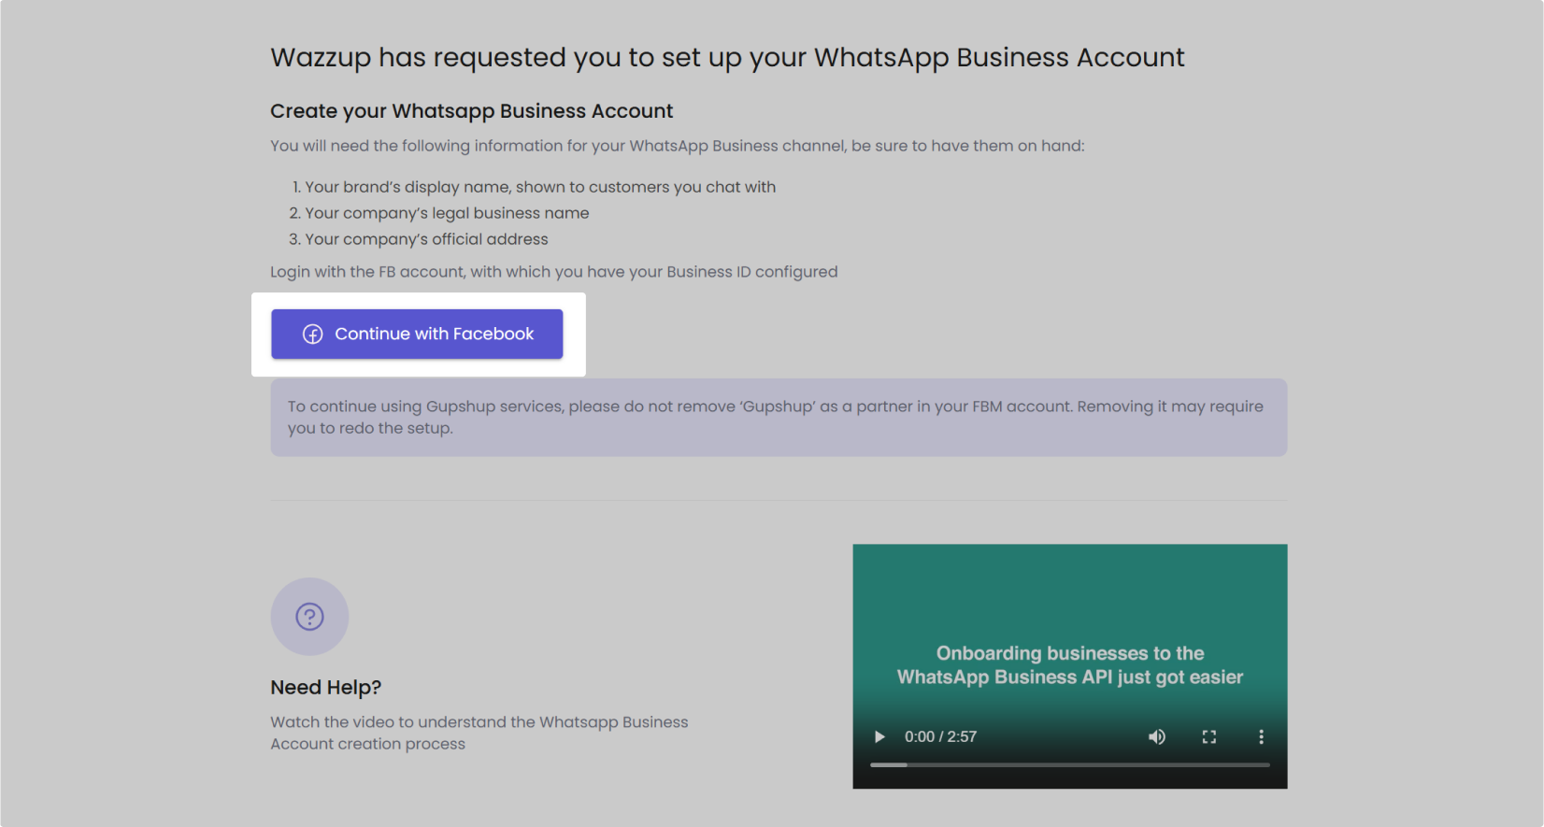Select the Create your Whatsapp Business Account heading
1544x827 pixels.
(471, 111)
